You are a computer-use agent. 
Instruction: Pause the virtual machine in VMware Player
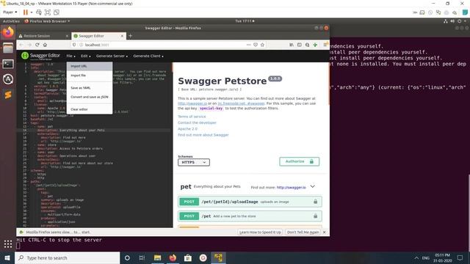tap(26, 12)
